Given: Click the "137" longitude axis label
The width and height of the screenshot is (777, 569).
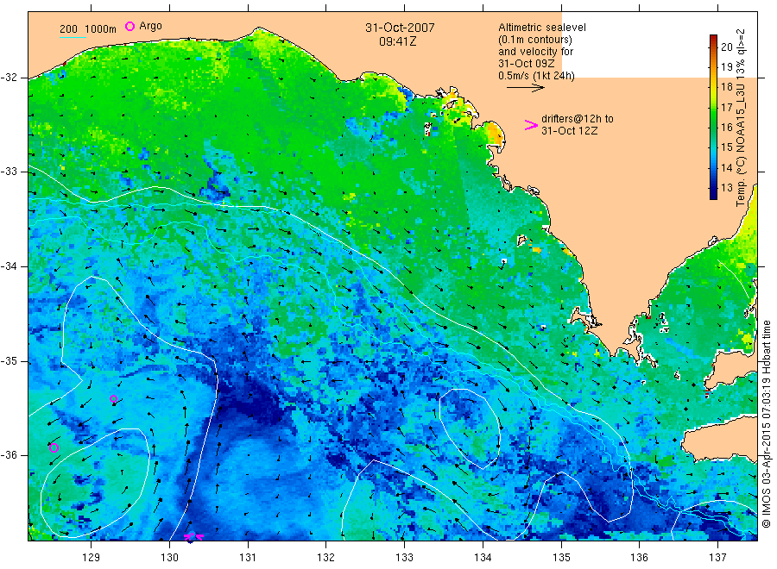Looking at the screenshot, I should coord(717,558).
